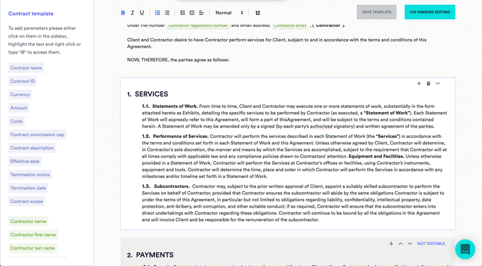Select the Contractor first name parameter

point(33,235)
